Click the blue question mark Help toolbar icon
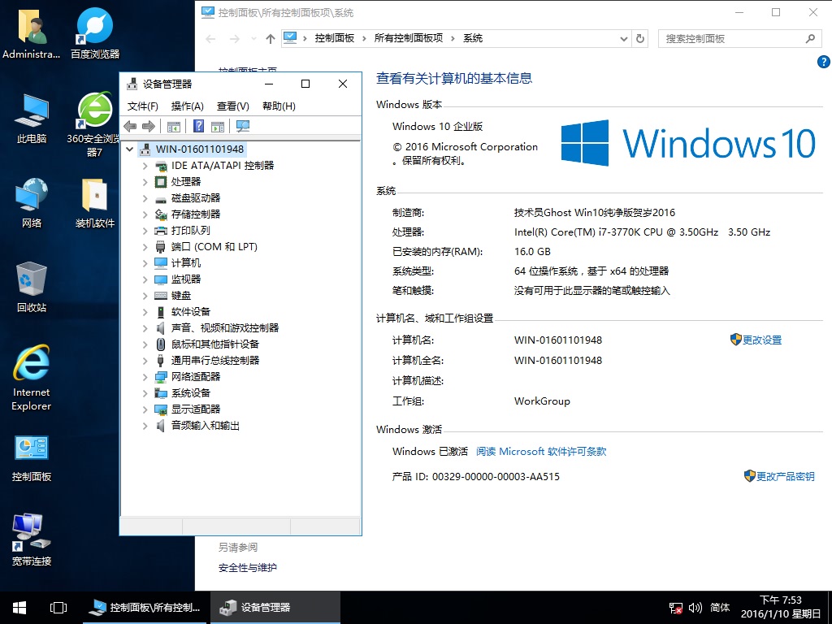This screenshot has width=832, height=624. (198, 126)
